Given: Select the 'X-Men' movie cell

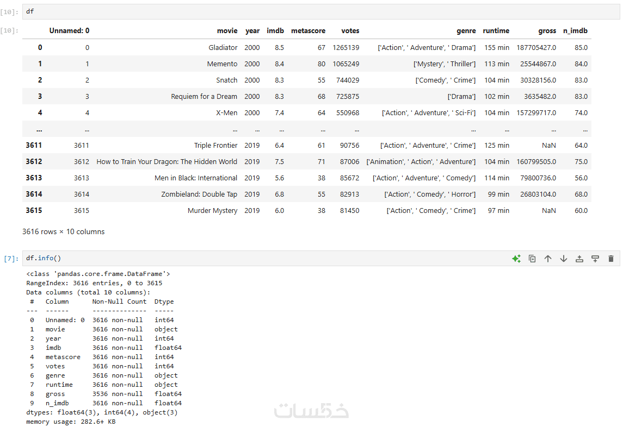Looking at the screenshot, I should point(226,112).
